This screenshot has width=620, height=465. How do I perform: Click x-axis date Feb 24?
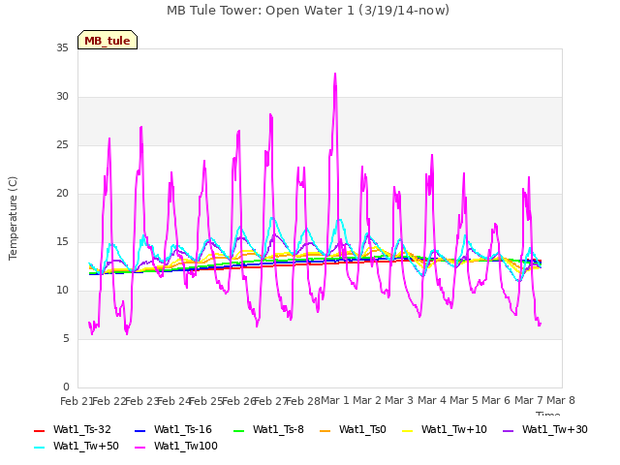click(173, 401)
